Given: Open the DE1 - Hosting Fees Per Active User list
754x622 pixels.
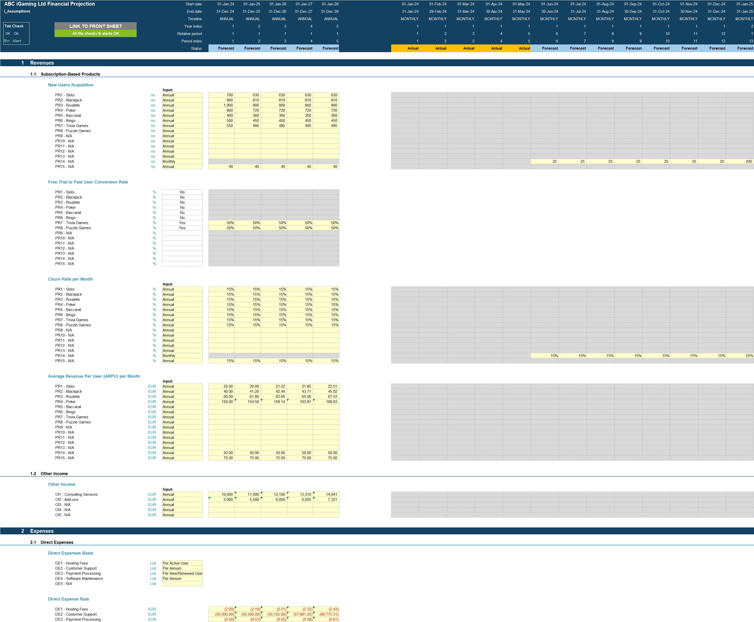Looking at the screenshot, I should pos(182,563).
